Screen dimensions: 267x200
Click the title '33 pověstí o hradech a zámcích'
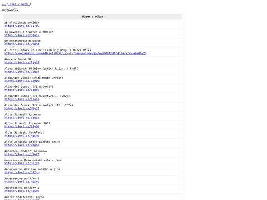click(x=29, y=32)
